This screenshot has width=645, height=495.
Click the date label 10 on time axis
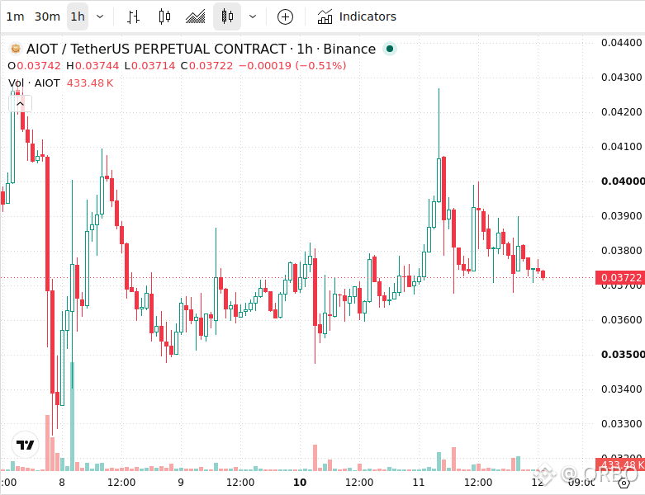300,483
